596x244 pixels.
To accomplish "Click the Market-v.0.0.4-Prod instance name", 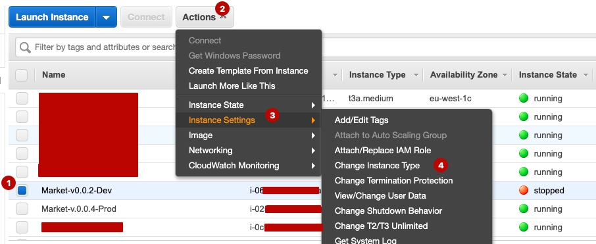I will 79,208.
